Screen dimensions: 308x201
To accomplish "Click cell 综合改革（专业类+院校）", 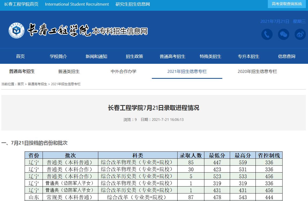I will [x=138, y=197].
